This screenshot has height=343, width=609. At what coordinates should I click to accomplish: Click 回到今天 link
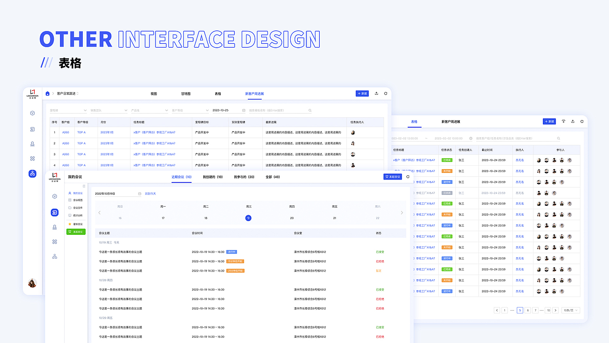[150, 194]
